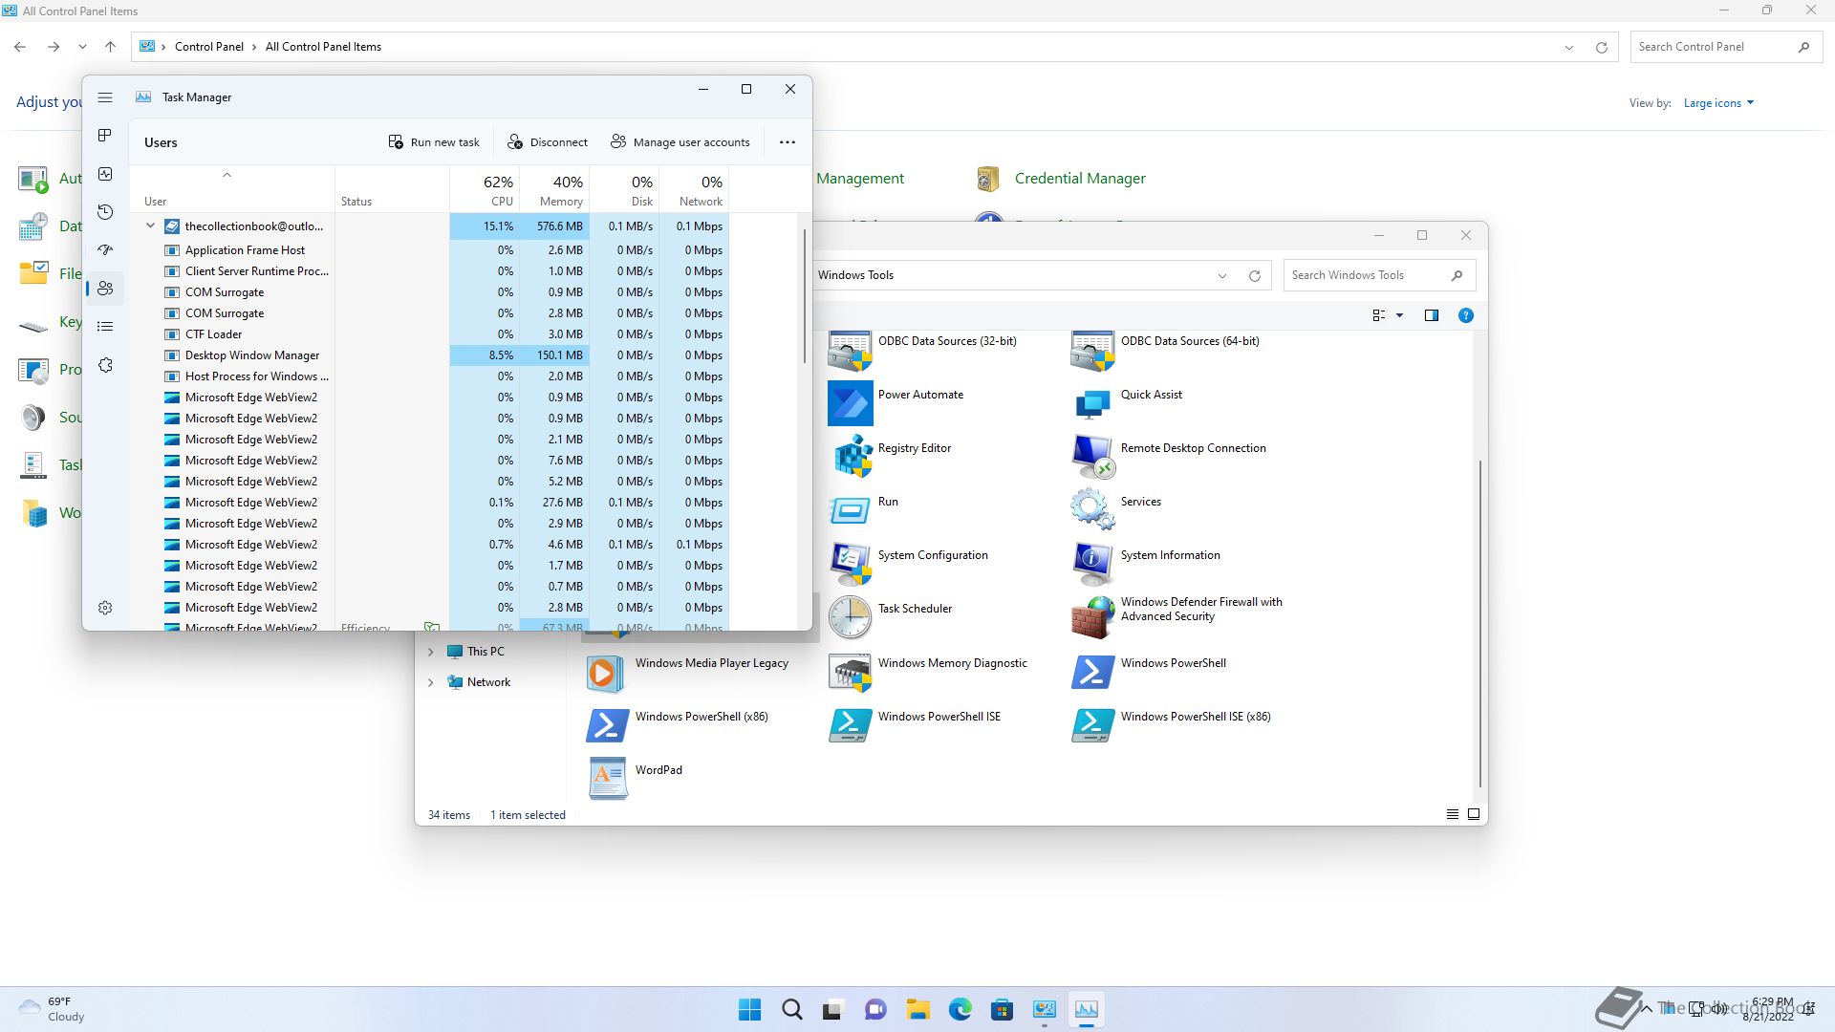Screen dimensions: 1835x1032
Task: Toggle Windows Tools preview pane
Action: click(1431, 315)
